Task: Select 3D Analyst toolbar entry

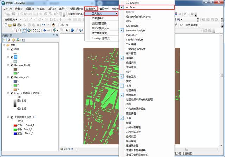Action: pyautogui.click(x=147, y=3)
